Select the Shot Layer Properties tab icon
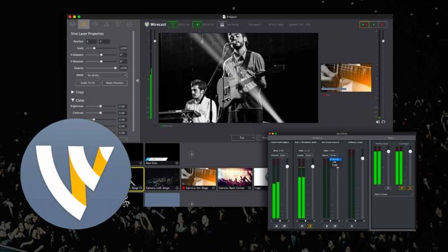Image resolution: width=448 pixels, height=252 pixels. (84, 24)
